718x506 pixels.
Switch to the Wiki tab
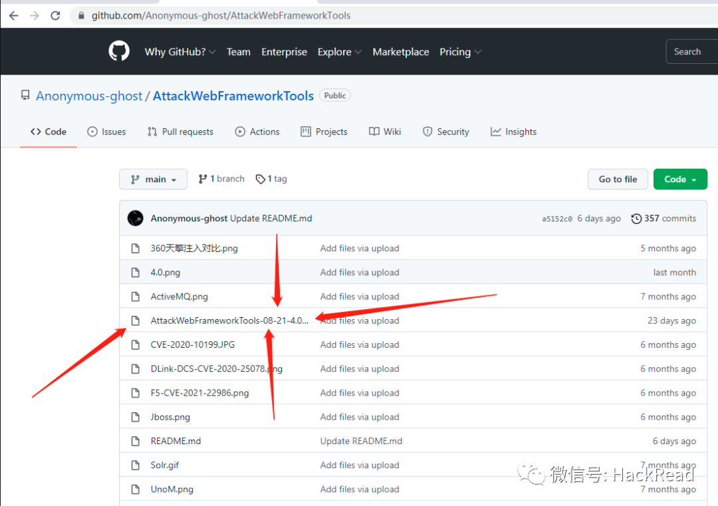385,132
